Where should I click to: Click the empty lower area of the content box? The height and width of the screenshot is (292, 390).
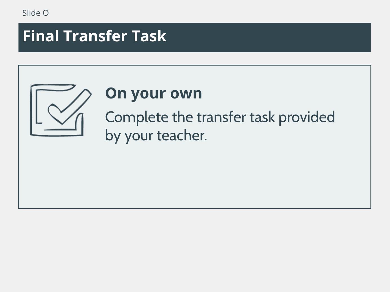pyautogui.click(x=194, y=177)
